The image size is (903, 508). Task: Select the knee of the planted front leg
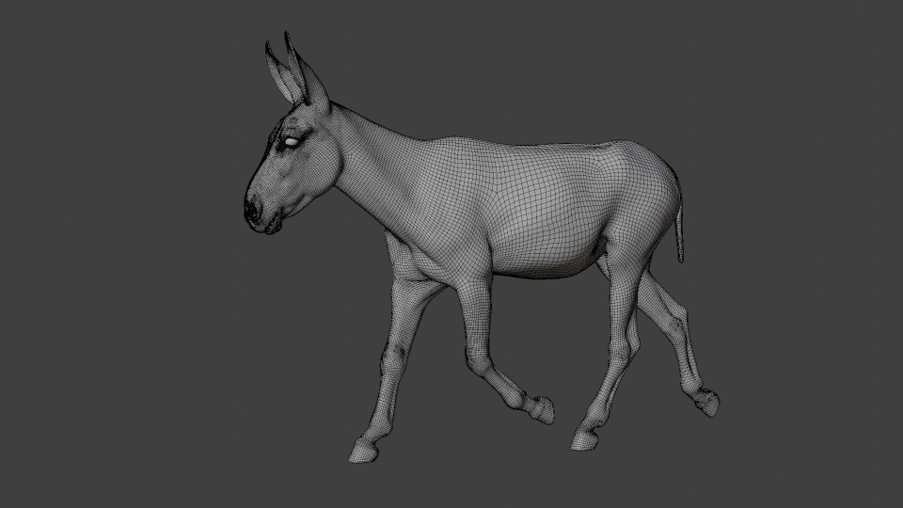pyautogui.click(x=392, y=359)
